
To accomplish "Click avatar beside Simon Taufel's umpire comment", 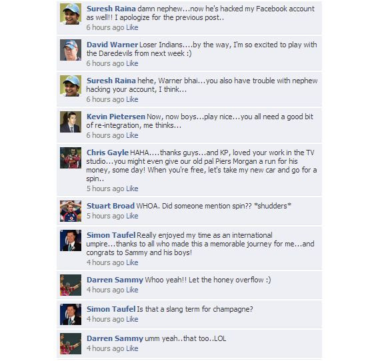I will tap(71, 240).
